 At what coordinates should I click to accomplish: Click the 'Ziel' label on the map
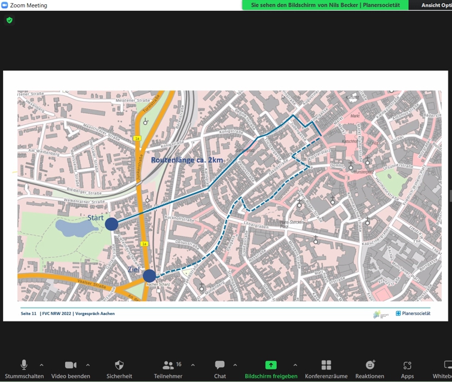134,269
